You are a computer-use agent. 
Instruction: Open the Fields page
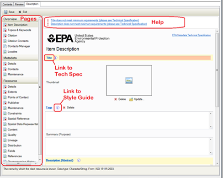click(11, 151)
